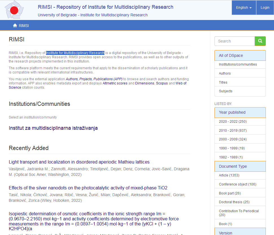Click into the Search input field
Viewport: 274px width, 235px height.
coord(234,41)
